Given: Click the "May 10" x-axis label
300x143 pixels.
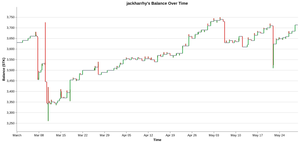Looking at the screenshot, I should [236, 136].
